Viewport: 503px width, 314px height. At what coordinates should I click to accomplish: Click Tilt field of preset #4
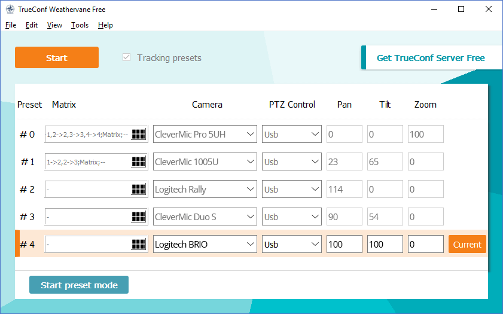click(x=385, y=245)
